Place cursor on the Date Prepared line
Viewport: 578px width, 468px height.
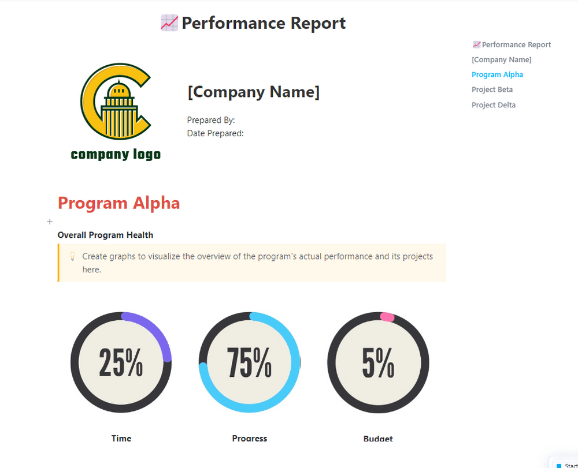(x=216, y=133)
